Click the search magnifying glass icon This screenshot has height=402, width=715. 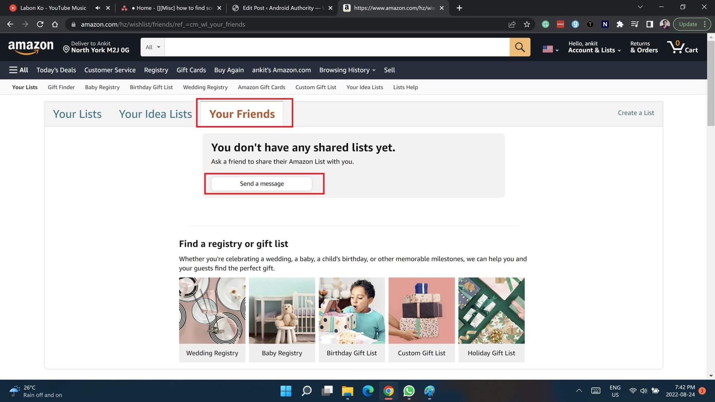click(x=519, y=47)
